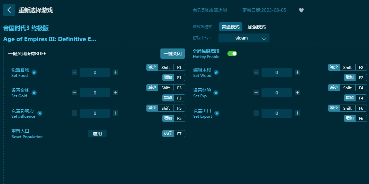The width and height of the screenshot is (369, 184).
Task: Click the star icon beside Set Influence
Action: [x=40, y=114]
